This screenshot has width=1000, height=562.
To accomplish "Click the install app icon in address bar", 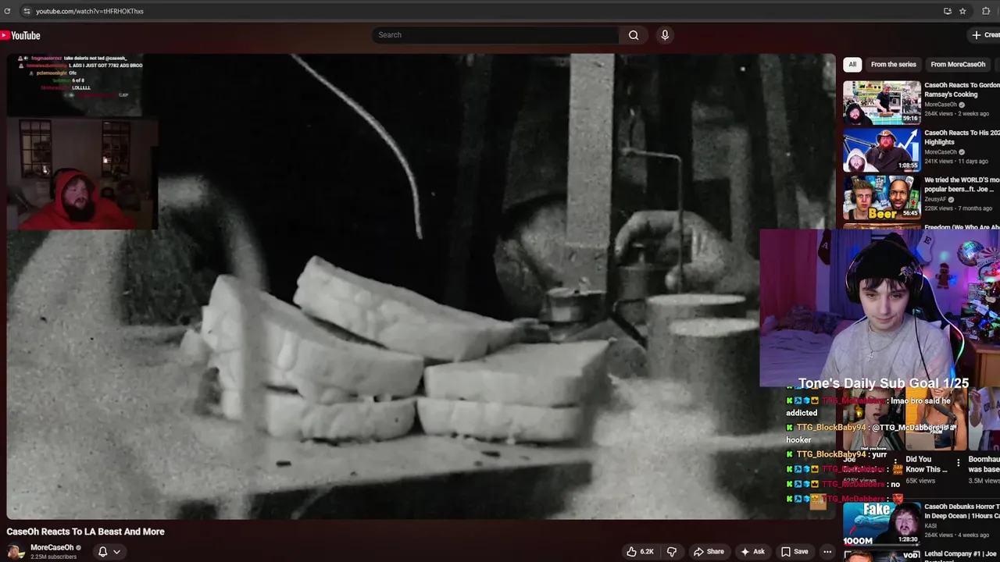I will coord(948,11).
